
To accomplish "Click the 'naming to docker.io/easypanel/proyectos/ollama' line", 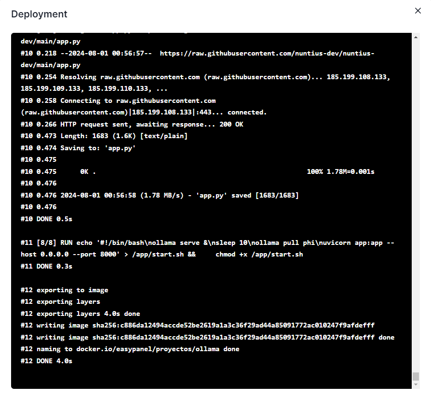I will pos(130,349).
